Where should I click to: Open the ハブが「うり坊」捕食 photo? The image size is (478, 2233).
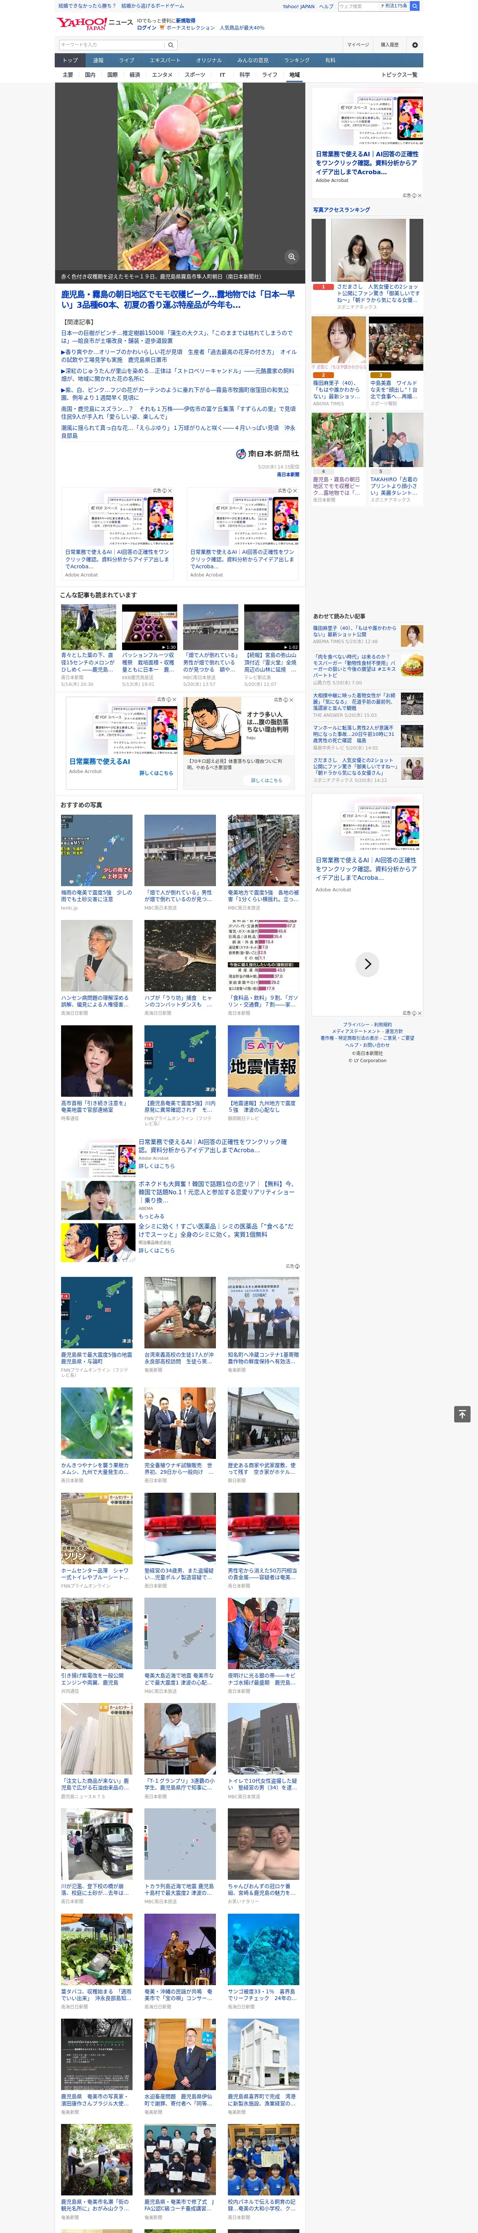click(x=181, y=955)
